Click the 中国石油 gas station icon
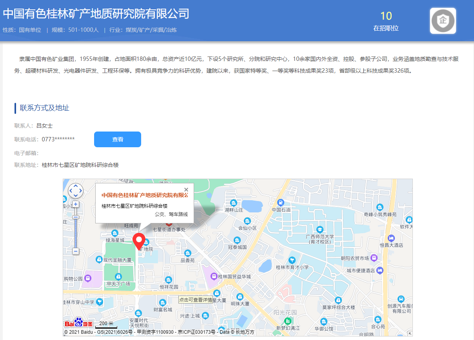The height and width of the screenshot is (340, 474). coord(281,203)
